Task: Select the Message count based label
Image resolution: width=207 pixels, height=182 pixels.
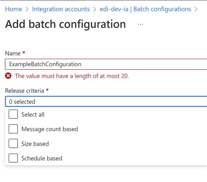Action: tap(50, 129)
